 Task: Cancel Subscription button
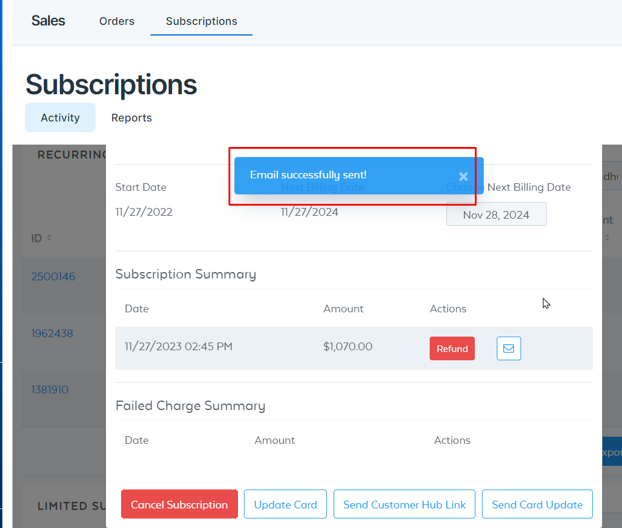pyautogui.click(x=179, y=504)
